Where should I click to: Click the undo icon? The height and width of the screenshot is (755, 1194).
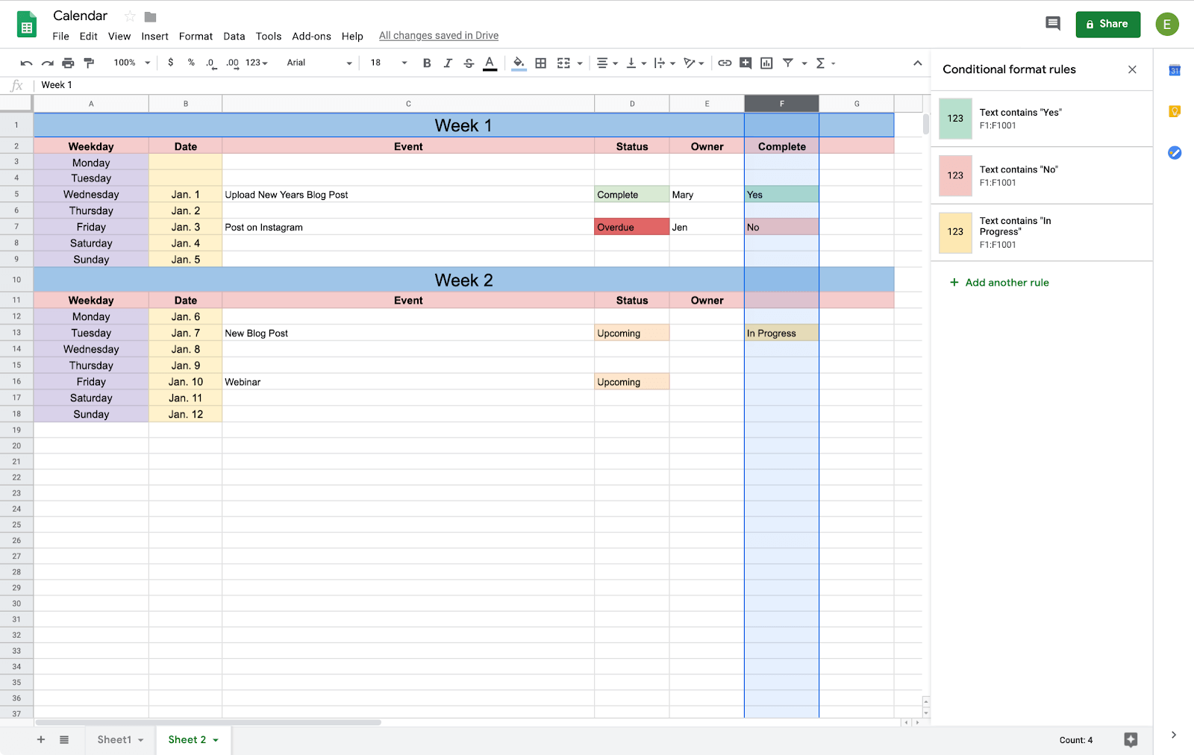[x=26, y=63]
